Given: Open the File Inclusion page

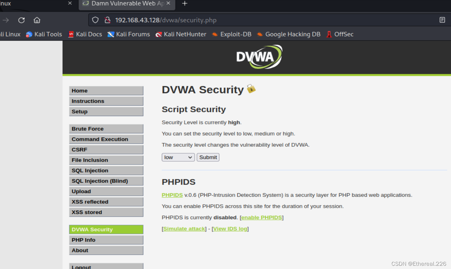Looking at the screenshot, I should pos(106,160).
